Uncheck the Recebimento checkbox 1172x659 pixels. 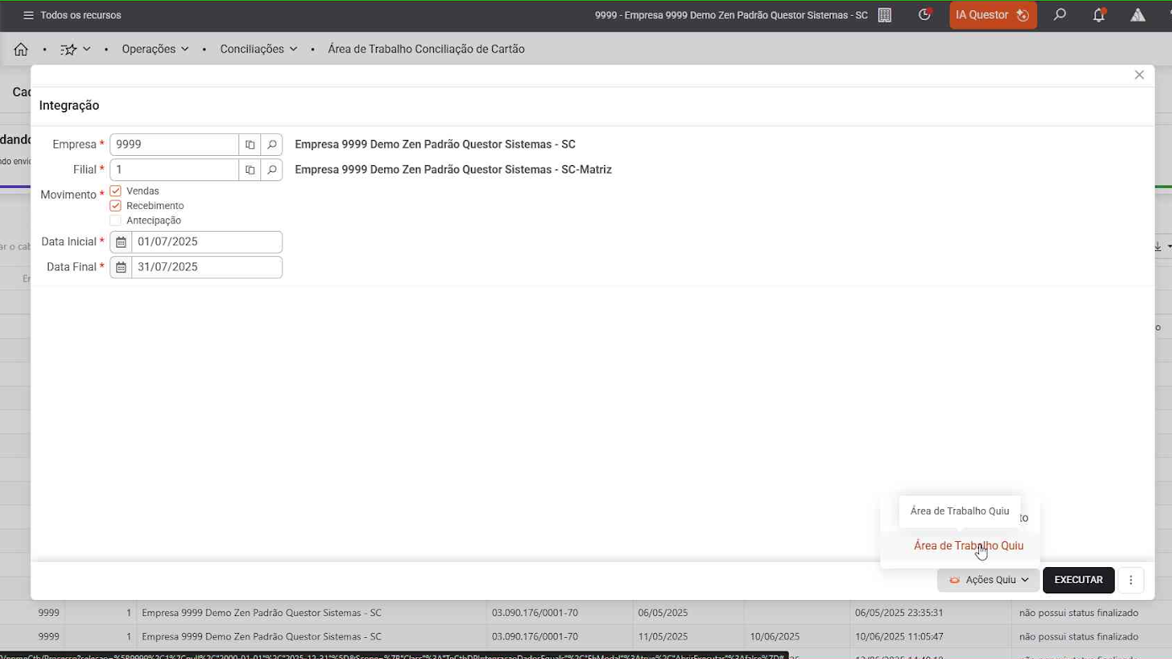[115, 206]
